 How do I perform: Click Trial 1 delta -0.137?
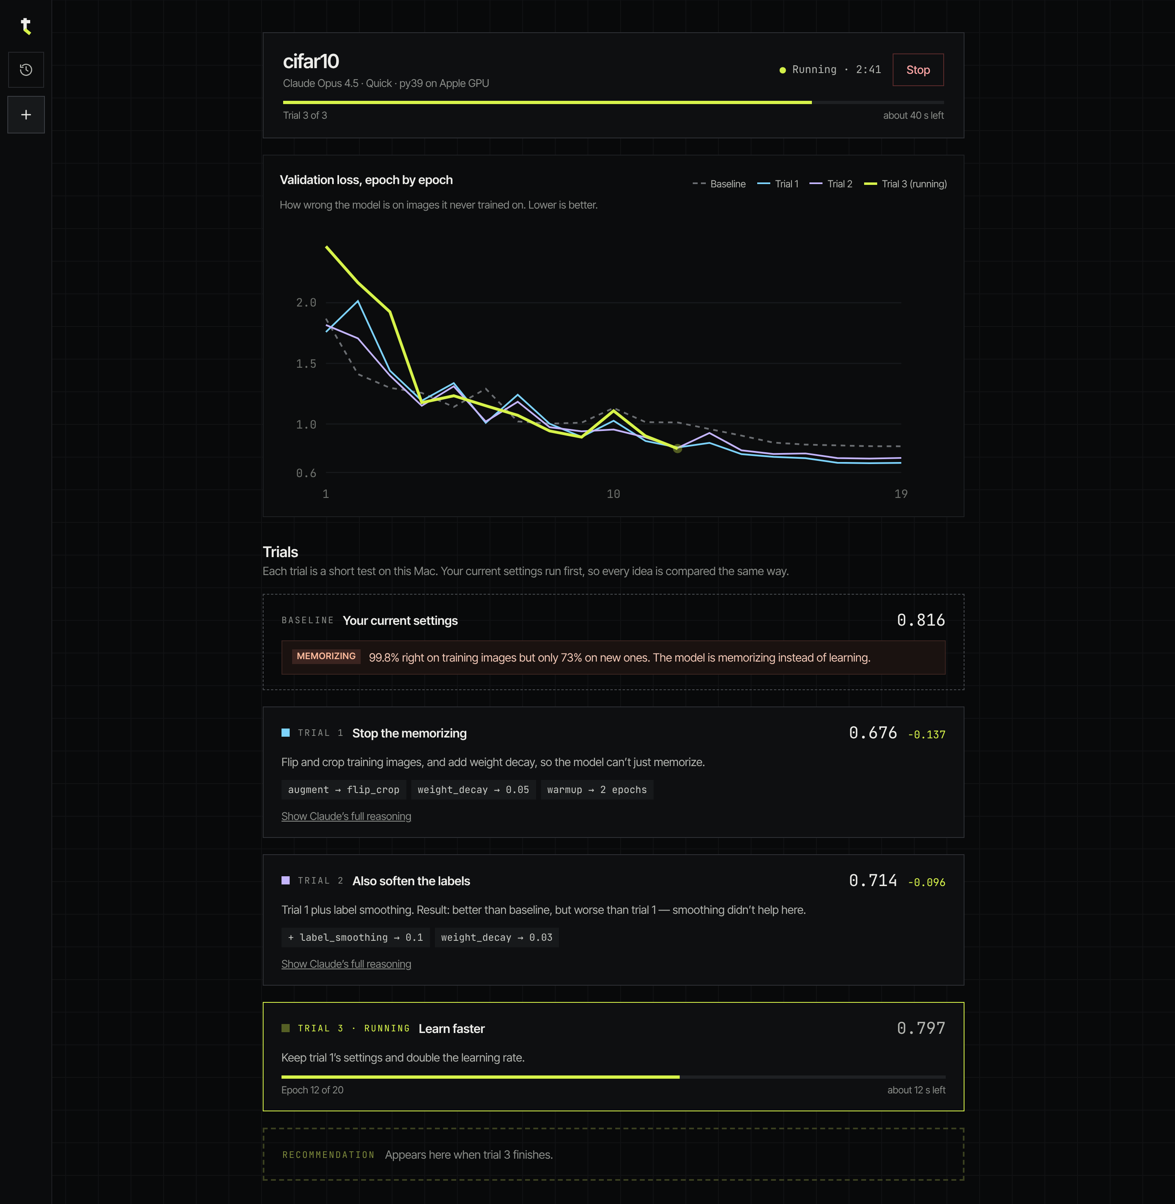pos(926,735)
